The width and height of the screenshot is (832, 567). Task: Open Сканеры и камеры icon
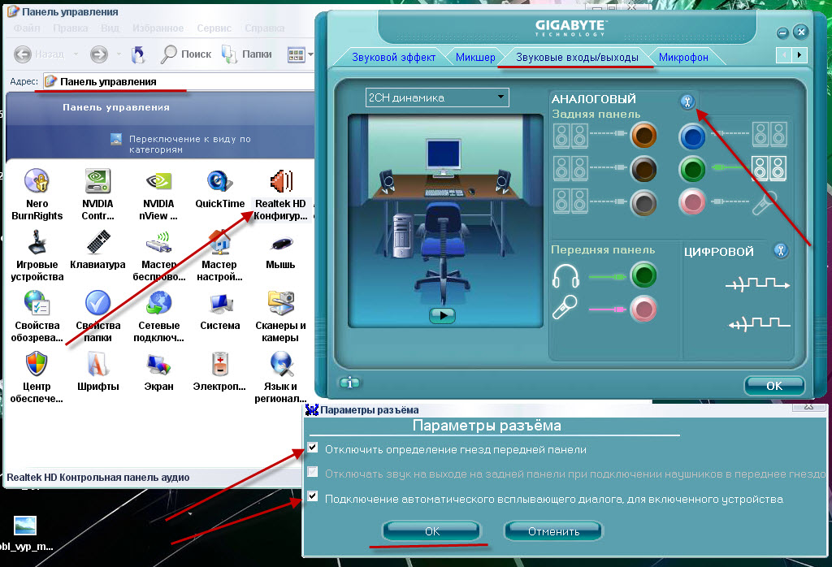coord(280,316)
